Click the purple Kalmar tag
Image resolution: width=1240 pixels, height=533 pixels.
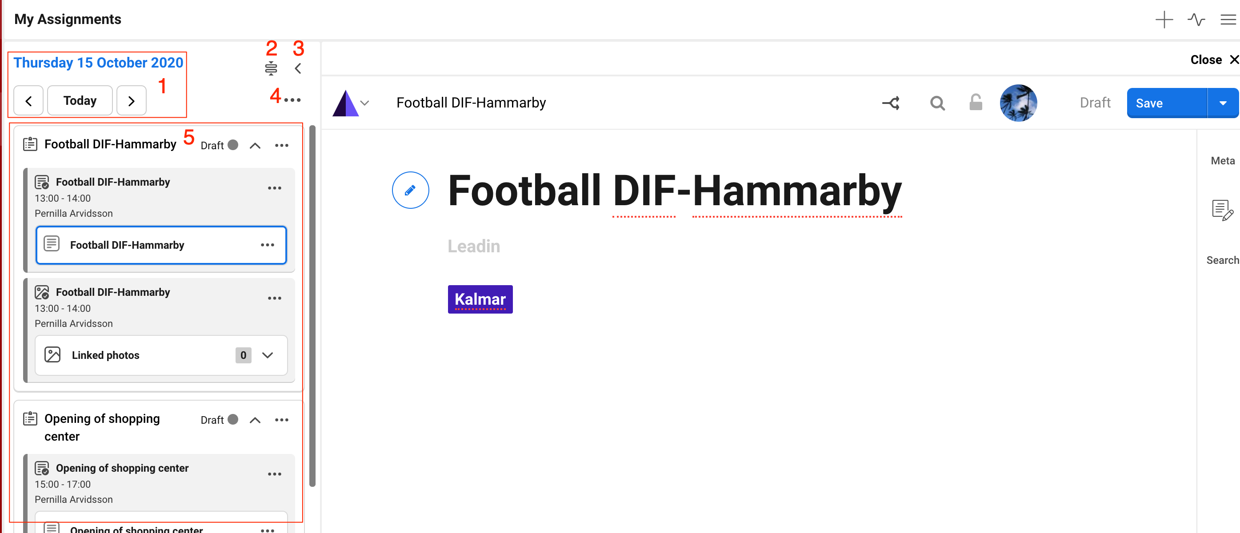click(x=480, y=299)
